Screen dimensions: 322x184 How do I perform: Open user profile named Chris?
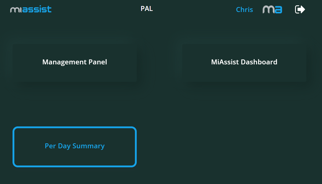pos(244,10)
